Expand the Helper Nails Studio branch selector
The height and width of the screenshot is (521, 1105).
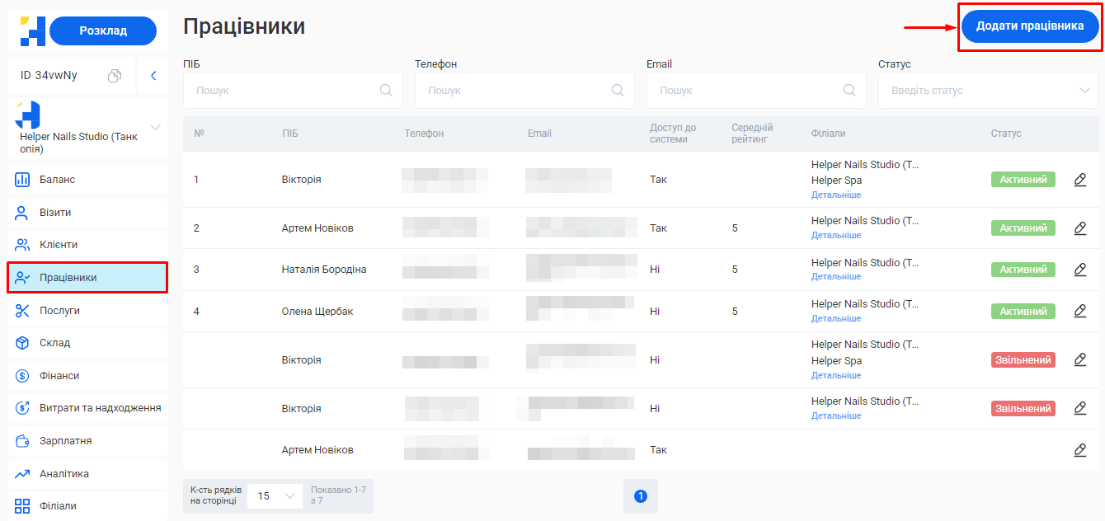pyautogui.click(x=155, y=127)
